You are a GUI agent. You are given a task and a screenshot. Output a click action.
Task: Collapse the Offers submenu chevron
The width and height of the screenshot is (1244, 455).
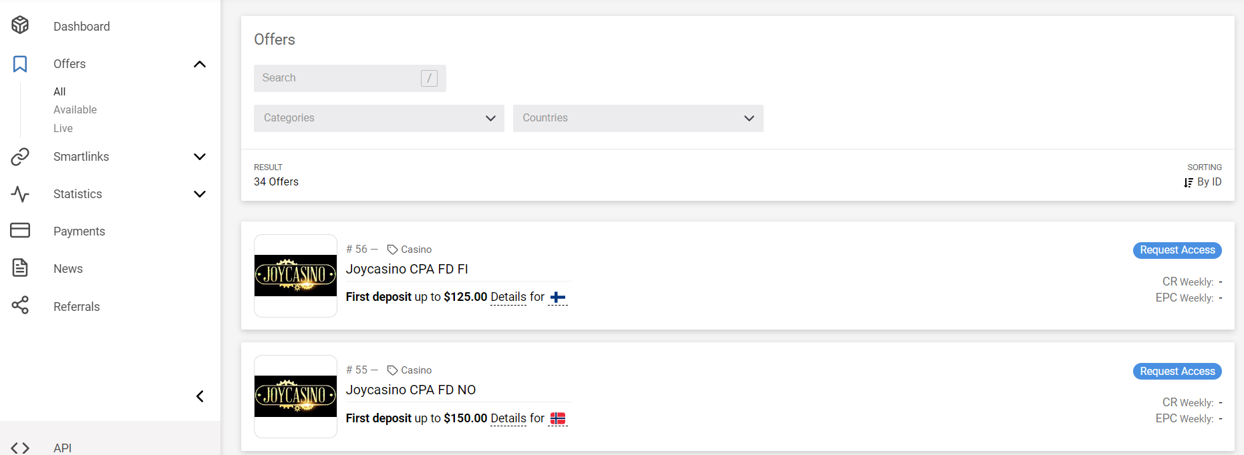pyautogui.click(x=199, y=64)
